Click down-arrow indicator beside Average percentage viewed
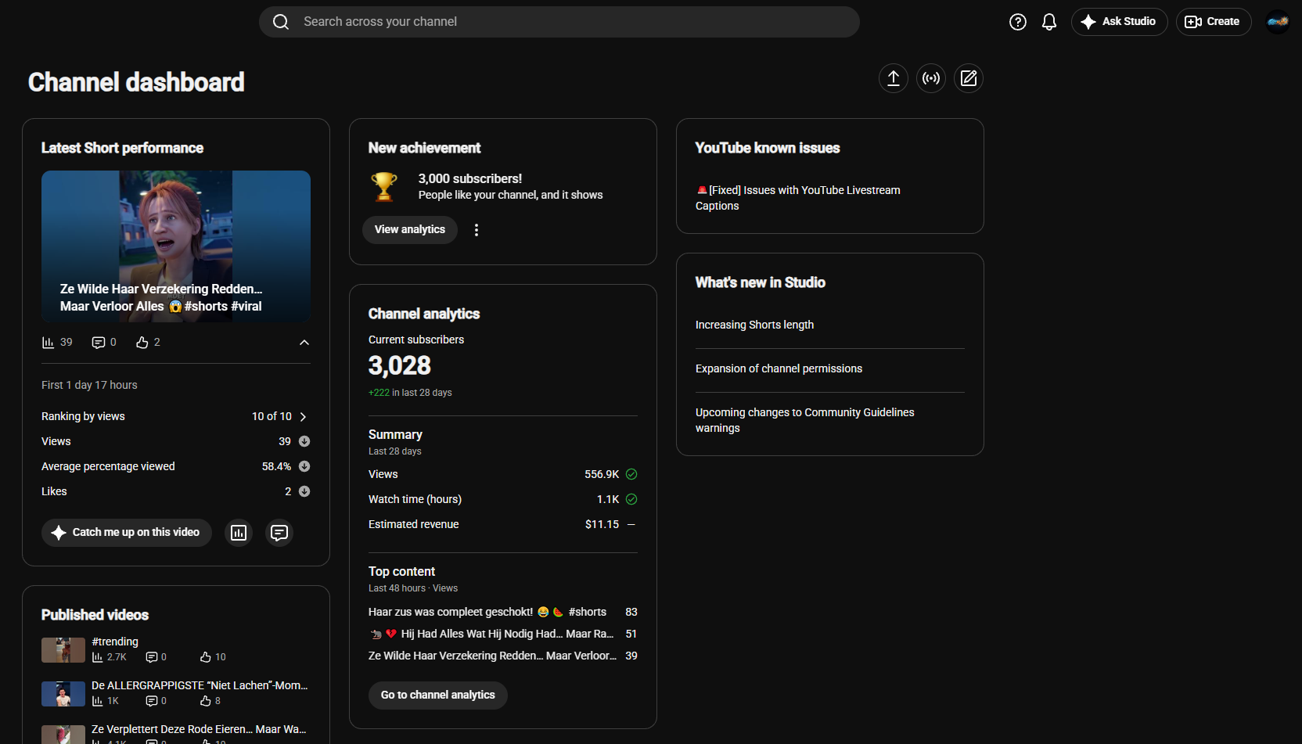This screenshot has height=744, width=1302. point(304,466)
